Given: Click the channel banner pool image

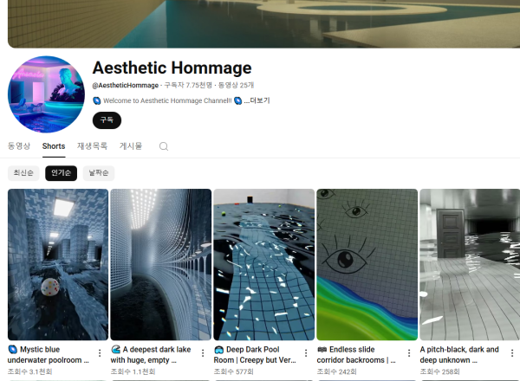Looking at the screenshot, I should click(x=263, y=24).
